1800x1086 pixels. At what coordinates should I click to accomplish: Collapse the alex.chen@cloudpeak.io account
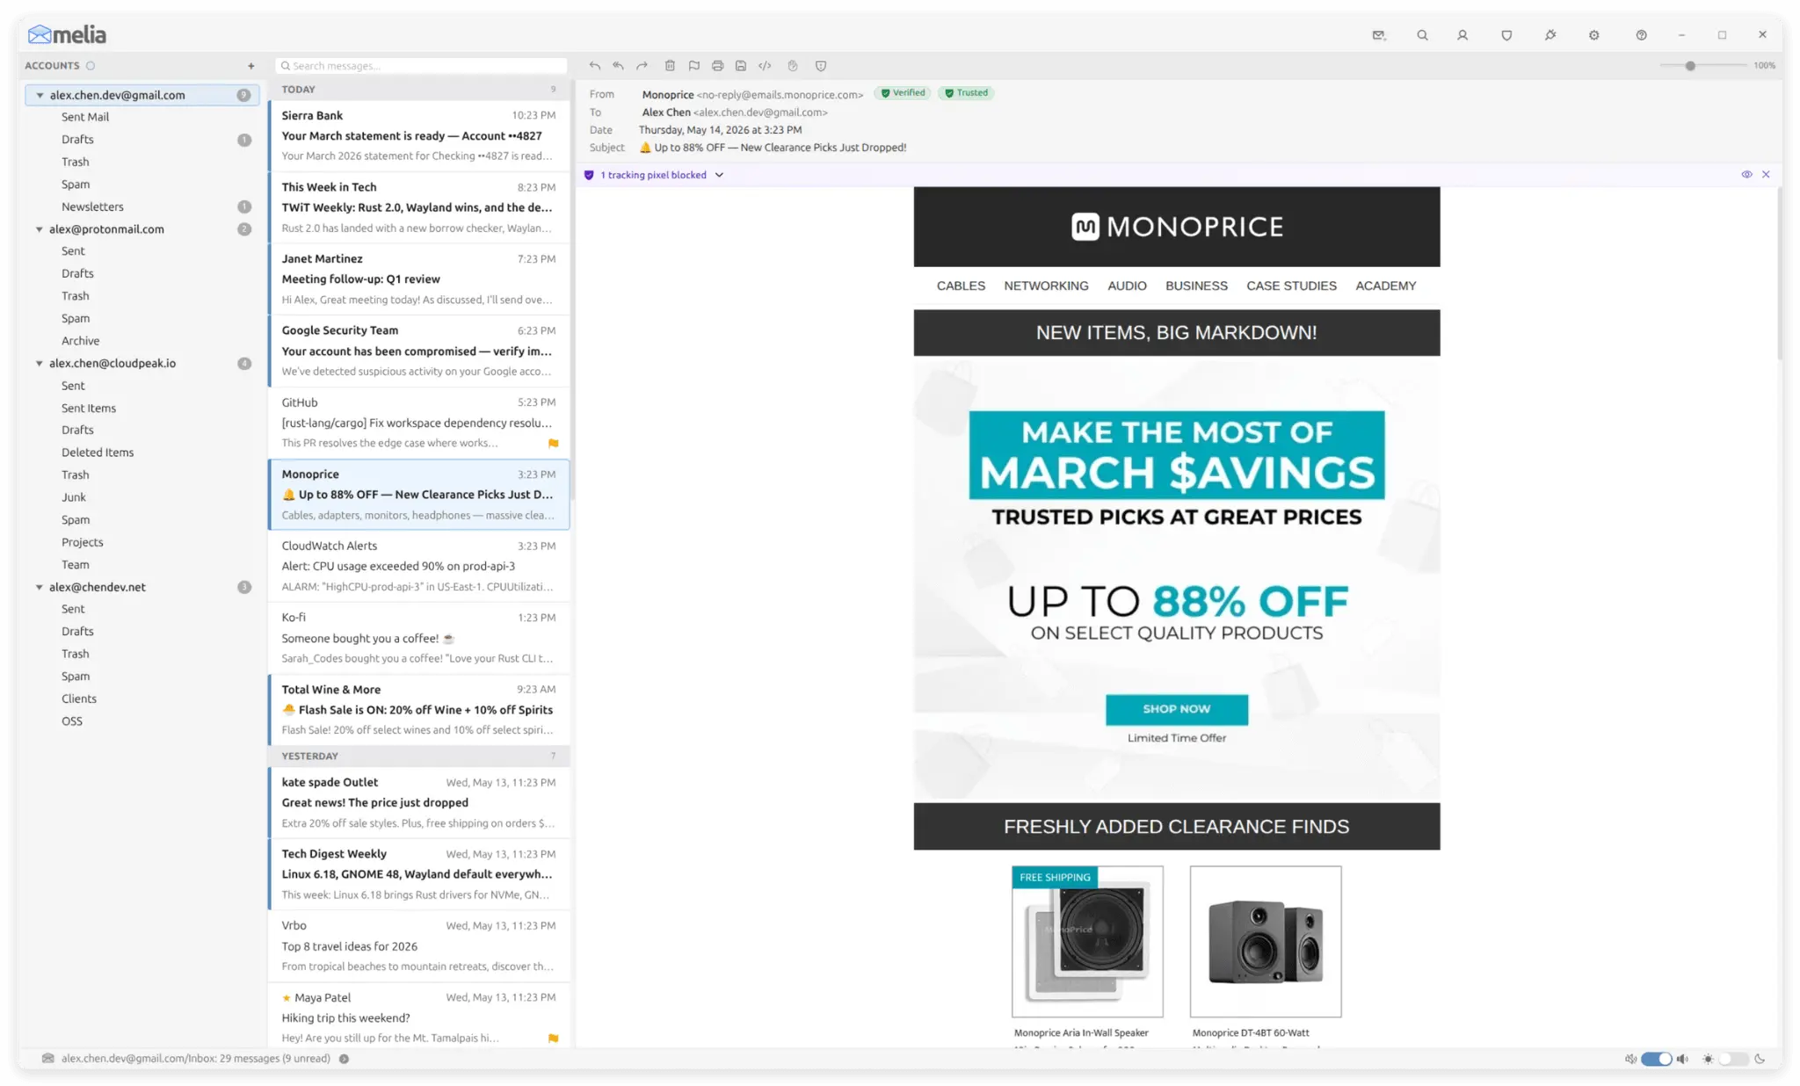pos(40,364)
